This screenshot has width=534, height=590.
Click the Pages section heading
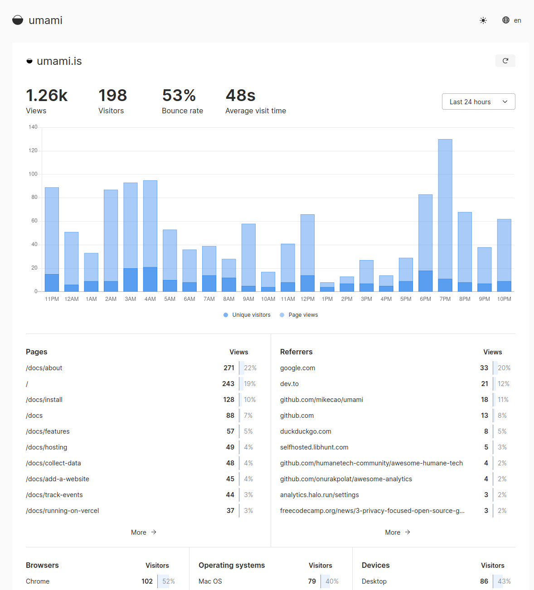(36, 352)
